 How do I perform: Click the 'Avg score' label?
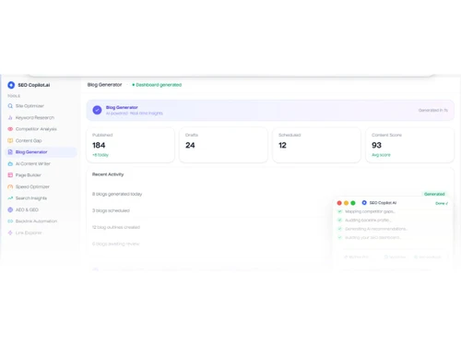point(381,155)
